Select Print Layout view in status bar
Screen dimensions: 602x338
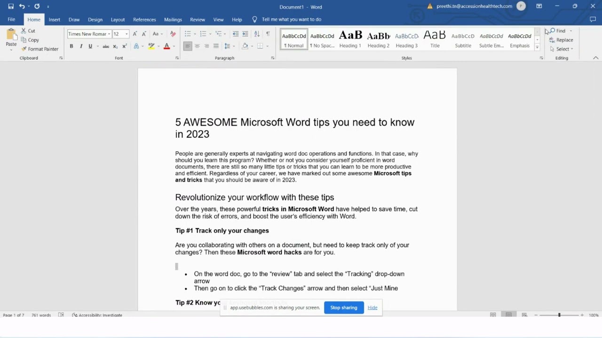[508, 315]
